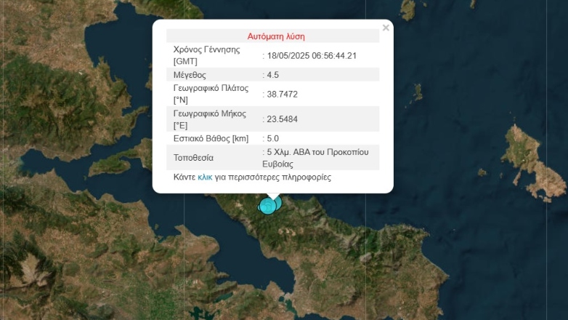Click the latitude value 38.7472
The image size is (568, 320).
coord(283,94)
